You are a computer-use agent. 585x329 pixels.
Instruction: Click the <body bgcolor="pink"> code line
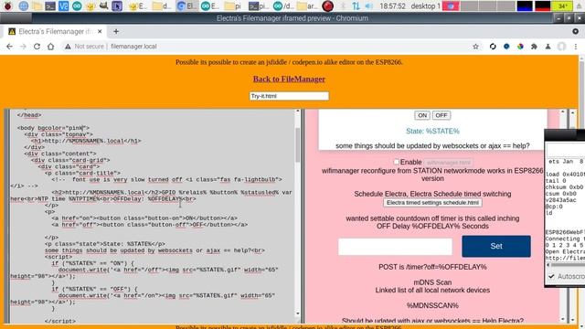(x=53, y=128)
